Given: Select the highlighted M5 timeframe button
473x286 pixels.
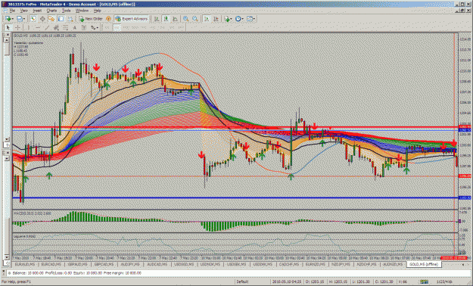Looking at the screenshot, I should click(117, 28).
